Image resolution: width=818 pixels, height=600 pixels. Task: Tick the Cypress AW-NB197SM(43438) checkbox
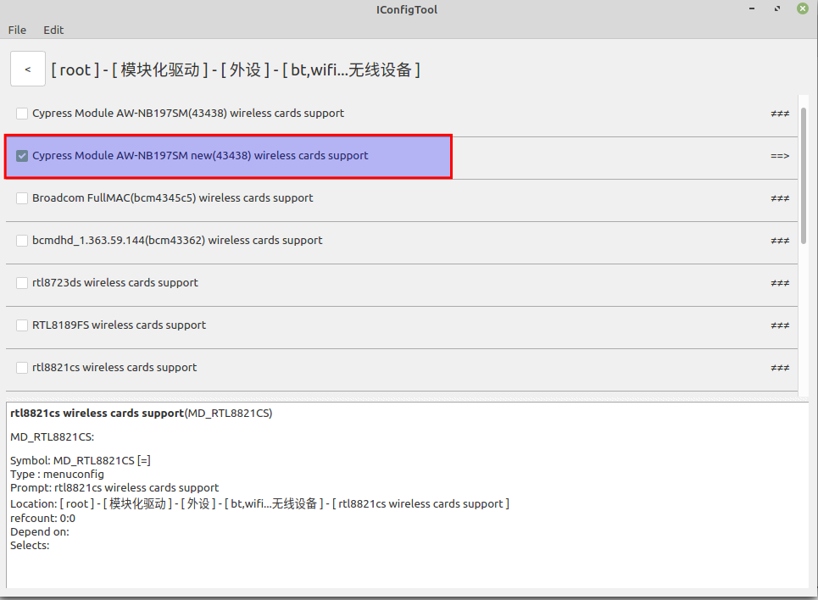click(22, 114)
